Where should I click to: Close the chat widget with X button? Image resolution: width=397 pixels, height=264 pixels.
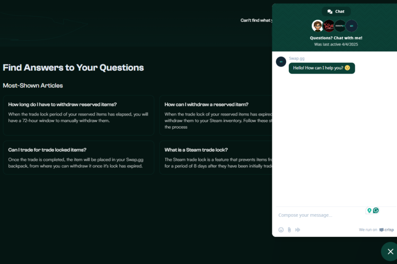click(390, 251)
